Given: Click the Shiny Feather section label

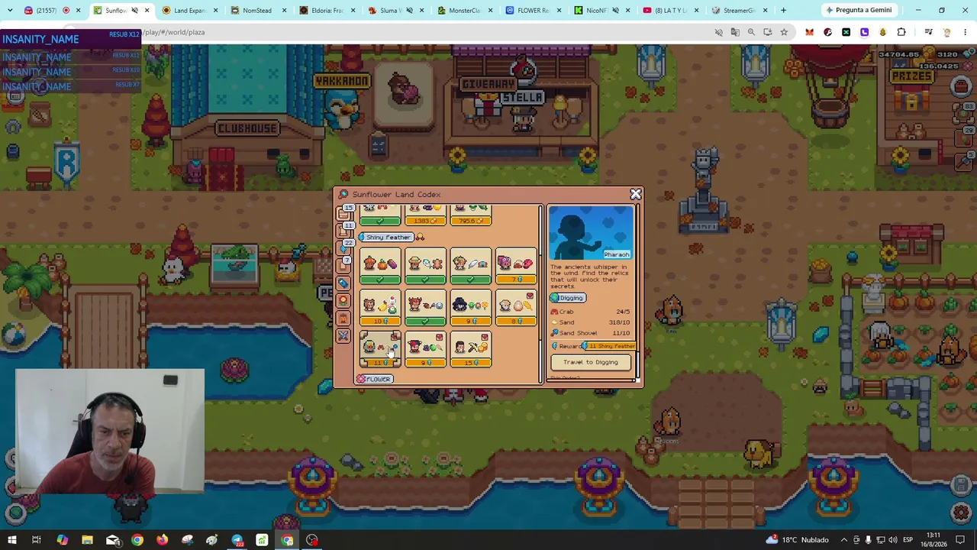Looking at the screenshot, I should click(387, 237).
